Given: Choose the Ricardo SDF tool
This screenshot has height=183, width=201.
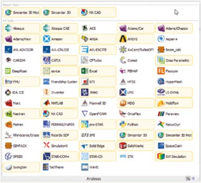Looking at the screenshot, I should coord(60,135).
